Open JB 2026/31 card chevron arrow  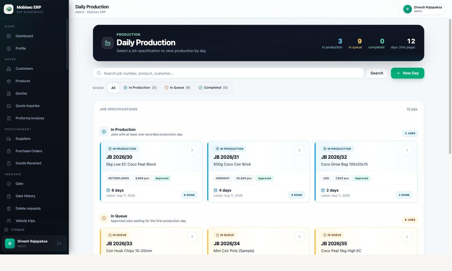pos(299,150)
